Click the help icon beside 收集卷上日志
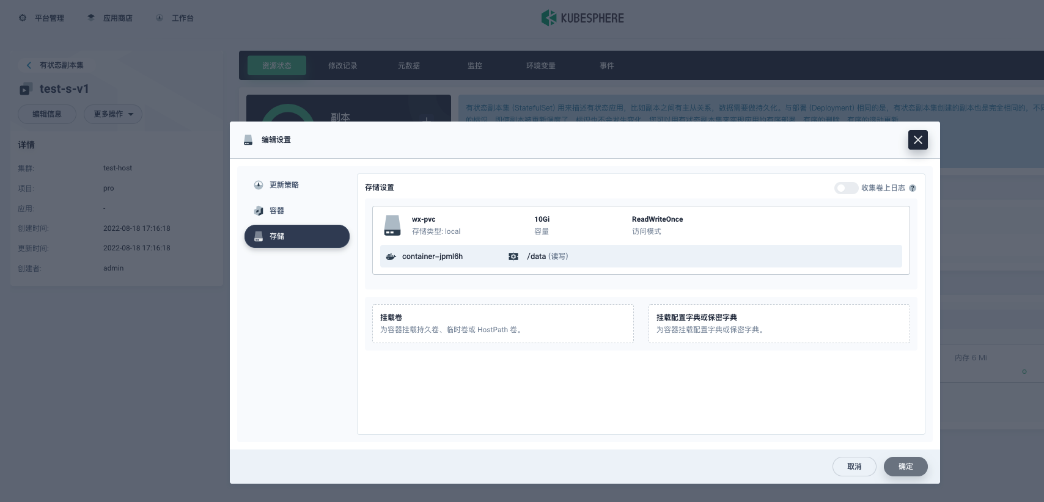1044x502 pixels. click(913, 188)
